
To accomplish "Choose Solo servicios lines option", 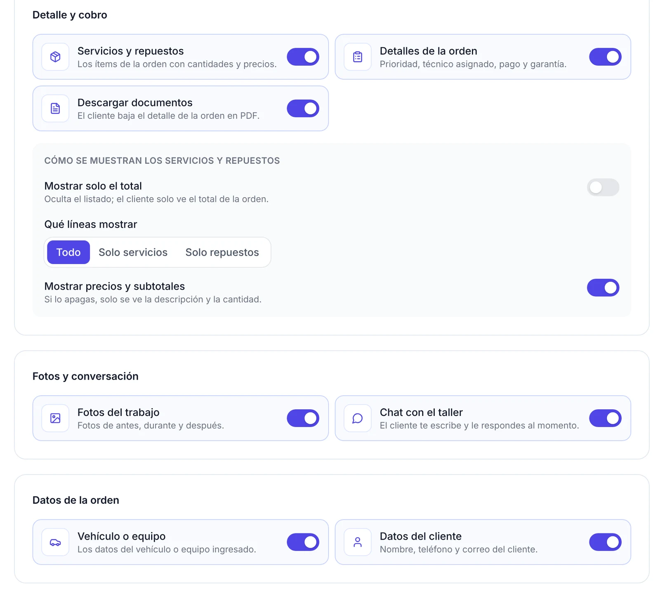I will coord(133,252).
